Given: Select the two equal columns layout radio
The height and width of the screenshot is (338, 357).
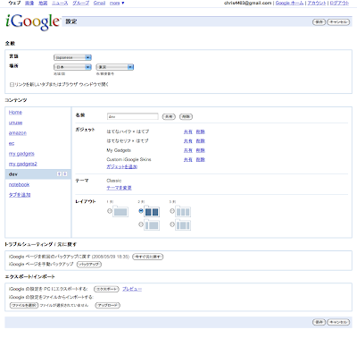Looking at the screenshot, I should [x=141, y=211].
